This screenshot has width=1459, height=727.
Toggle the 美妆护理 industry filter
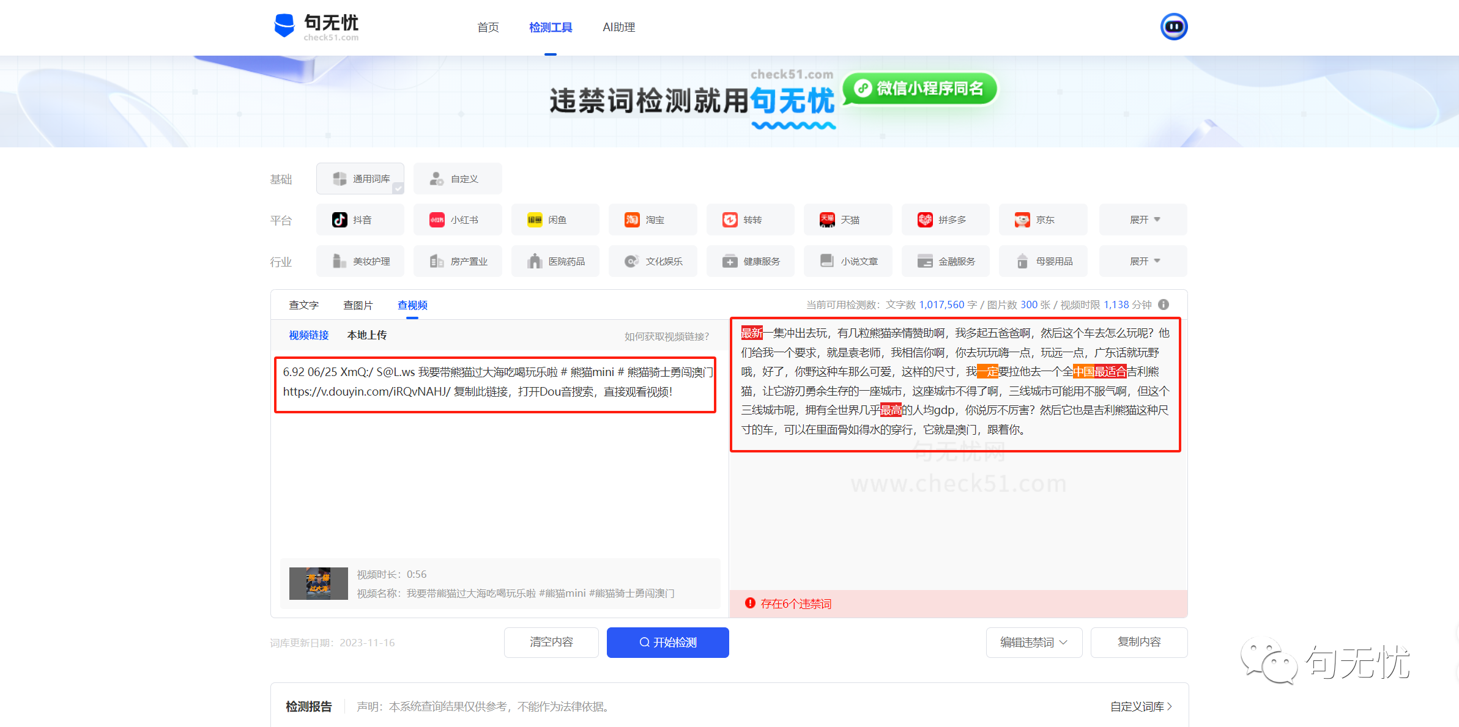coord(360,261)
